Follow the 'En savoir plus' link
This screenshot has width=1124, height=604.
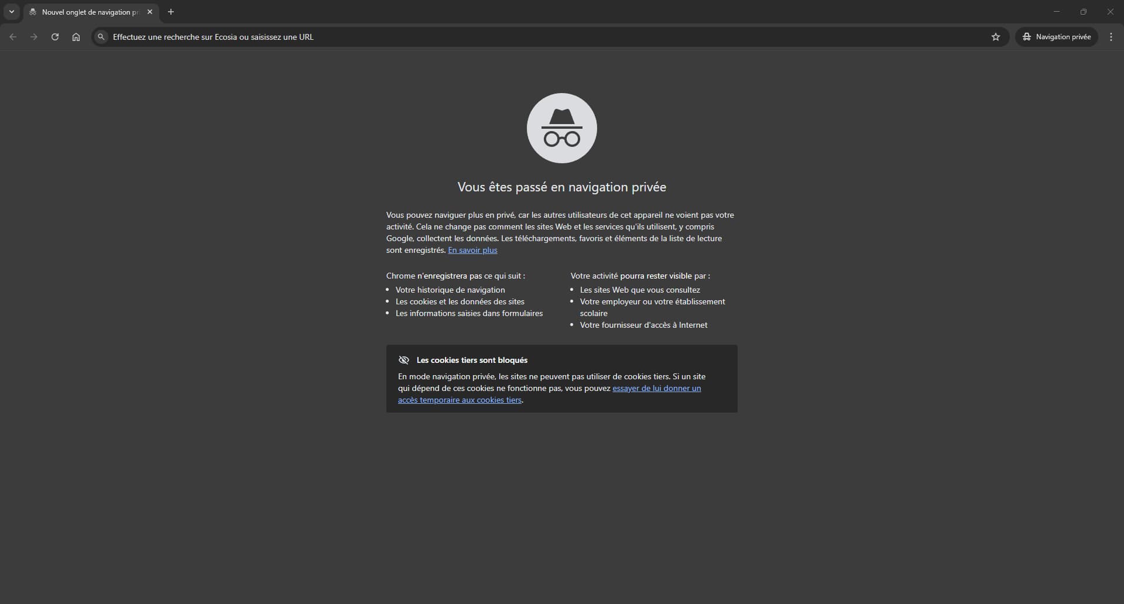pyautogui.click(x=472, y=250)
